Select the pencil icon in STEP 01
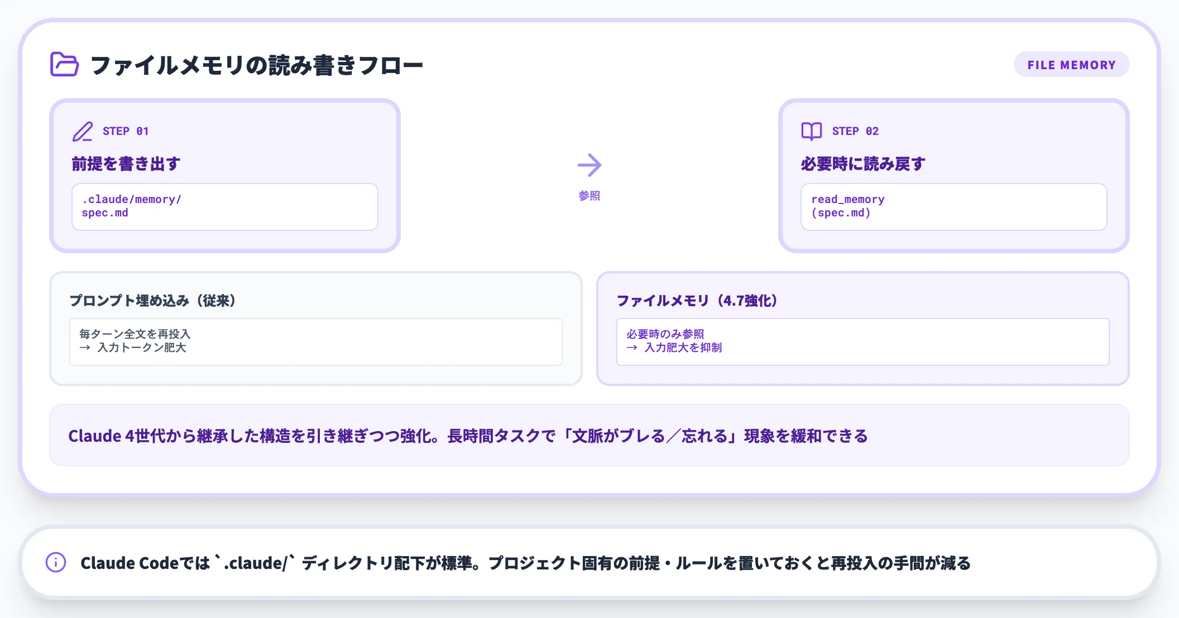The height and width of the screenshot is (618, 1179). pyautogui.click(x=83, y=131)
